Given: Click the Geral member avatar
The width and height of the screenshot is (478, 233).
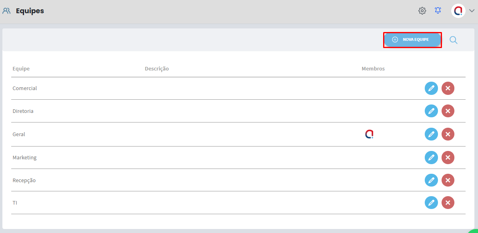Looking at the screenshot, I should point(369,134).
